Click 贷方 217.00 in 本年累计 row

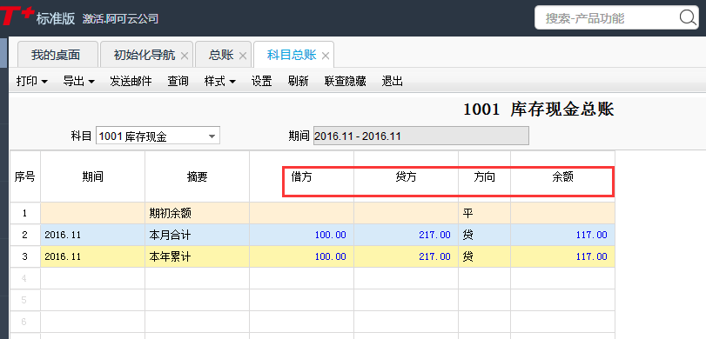(x=407, y=256)
